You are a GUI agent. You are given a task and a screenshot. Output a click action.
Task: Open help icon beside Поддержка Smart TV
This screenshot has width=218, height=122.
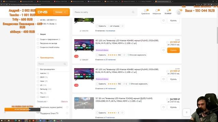pyautogui.click(x=67, y=113)
